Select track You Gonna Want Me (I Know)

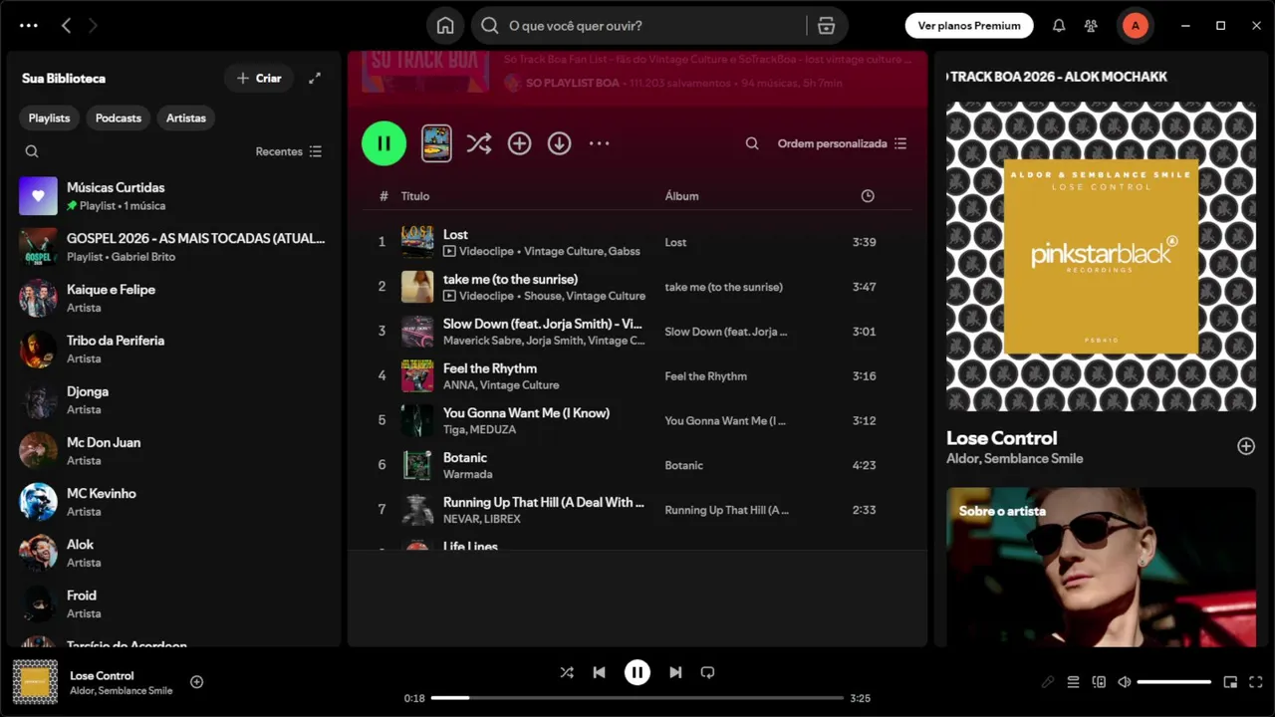point(637,420)
